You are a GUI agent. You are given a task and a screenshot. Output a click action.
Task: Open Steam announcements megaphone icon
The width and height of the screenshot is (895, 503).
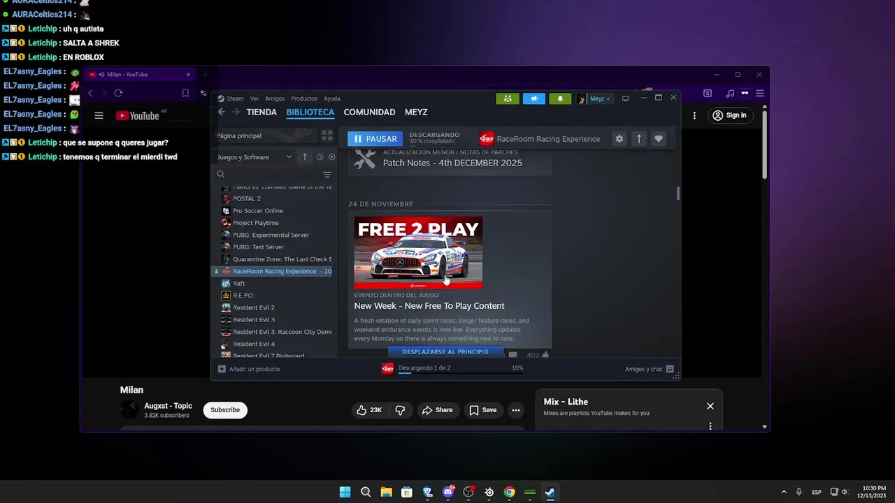534,99
